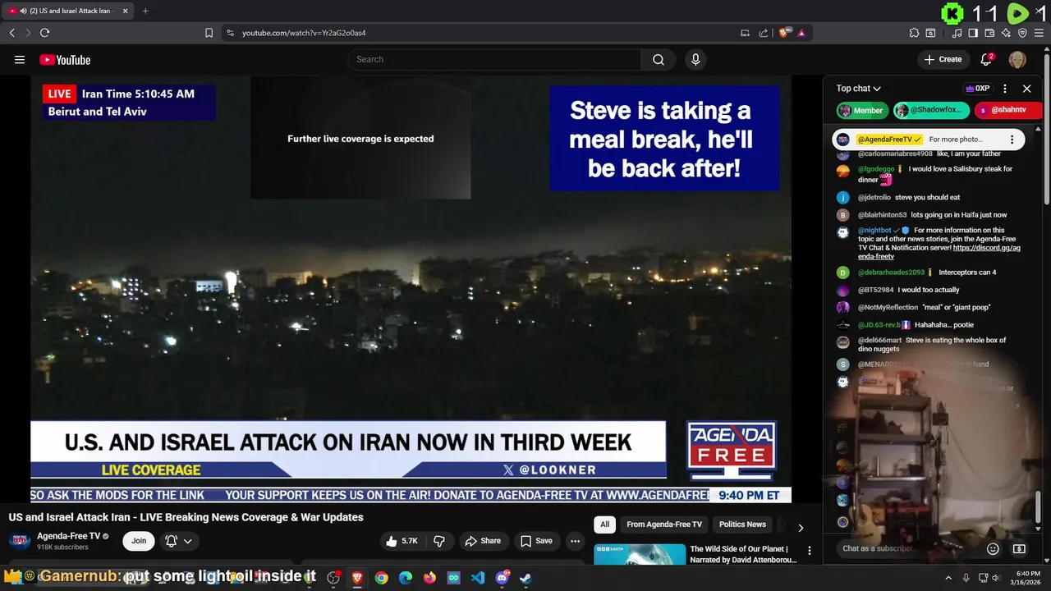Viewport: 1051px width, 591px height.
Task: Open Brave playlist music note icon
Action: [x=957, y=33]
